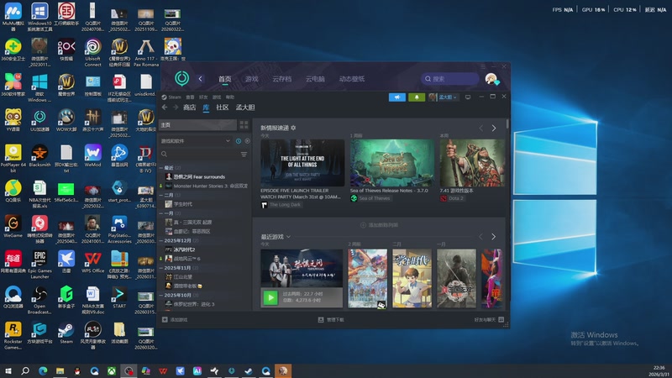
Task: Go forward with the Steam right navigation arrow
Action: [x=176, y=108]
